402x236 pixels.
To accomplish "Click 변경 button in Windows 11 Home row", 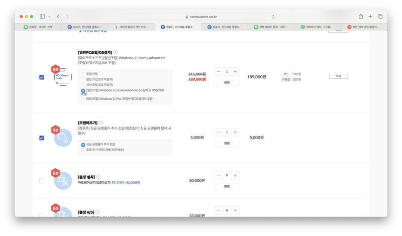I will click(227, 83).
